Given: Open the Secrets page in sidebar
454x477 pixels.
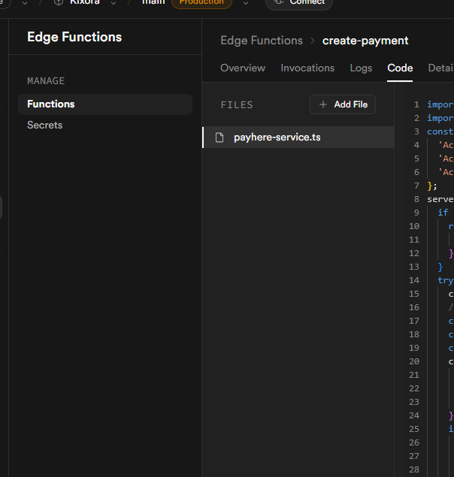Looking at the screenshot, I should [45, 125].
